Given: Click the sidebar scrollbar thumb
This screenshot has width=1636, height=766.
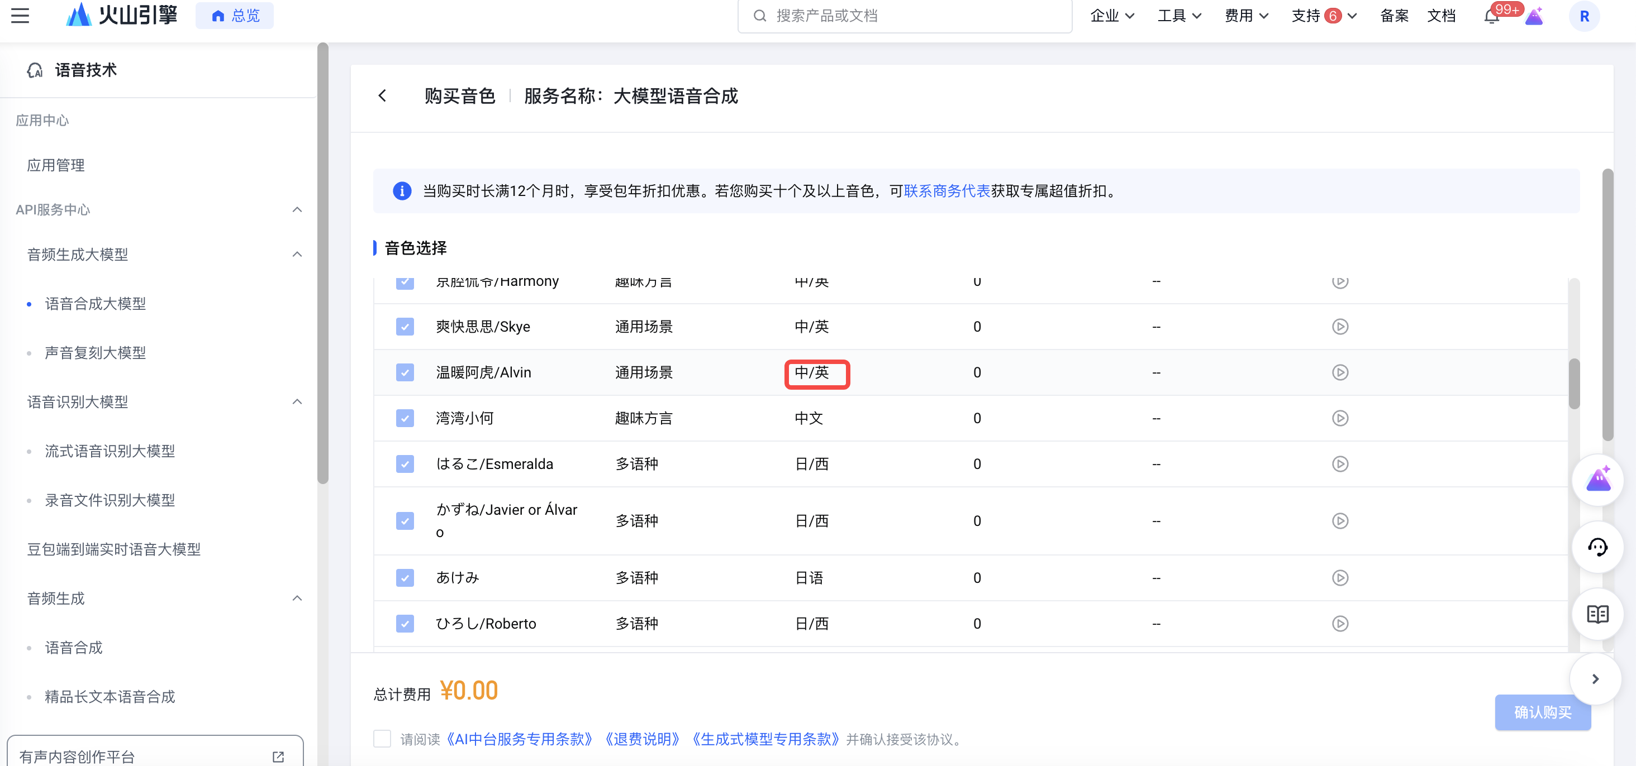Looking at the screenshot, I should pyautogui.click(x=322, y=264).
